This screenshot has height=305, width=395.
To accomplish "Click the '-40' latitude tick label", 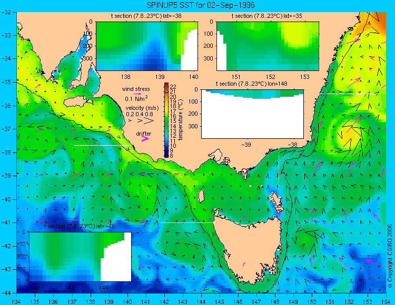I will click(x=6, y=199).
